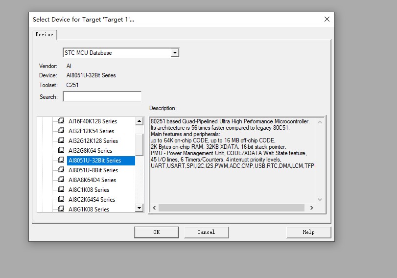This screenshot has height=278, width=397.
Task: Click chip icon beside AI32G12K128 Series
Action: (61, 140)
